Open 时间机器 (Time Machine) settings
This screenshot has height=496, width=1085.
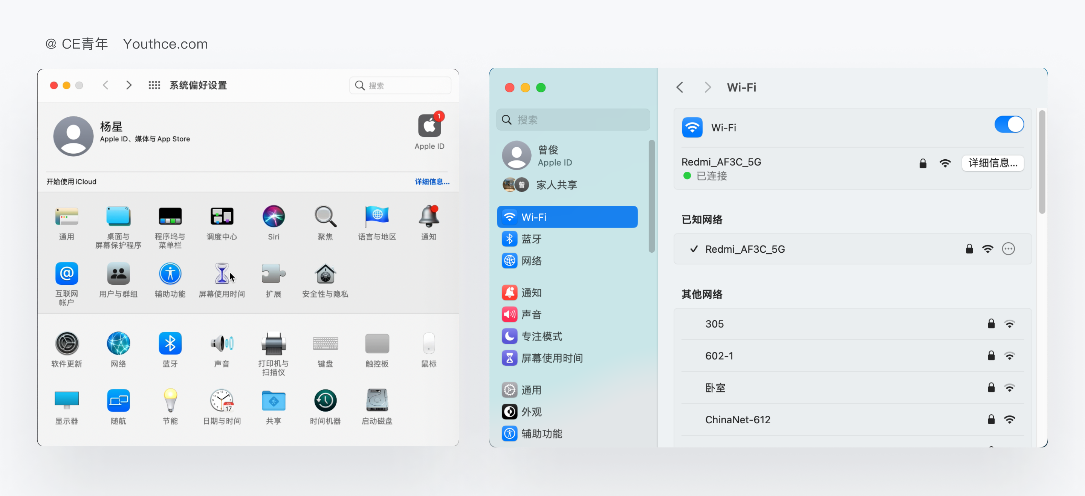coord(325,401)
